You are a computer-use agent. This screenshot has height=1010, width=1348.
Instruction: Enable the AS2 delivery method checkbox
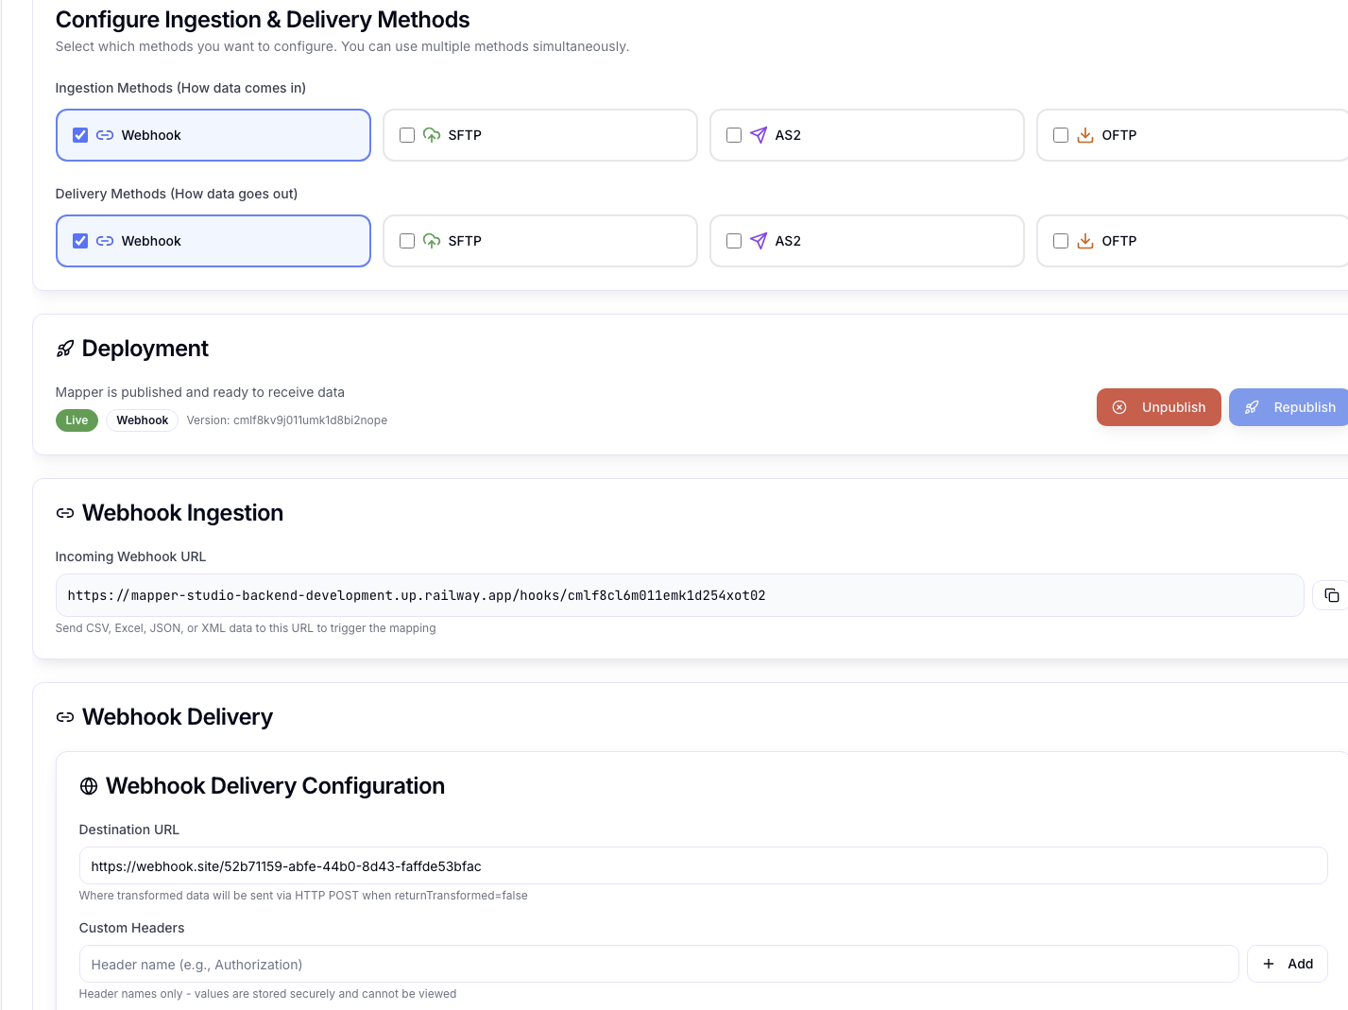coord(734,241)
